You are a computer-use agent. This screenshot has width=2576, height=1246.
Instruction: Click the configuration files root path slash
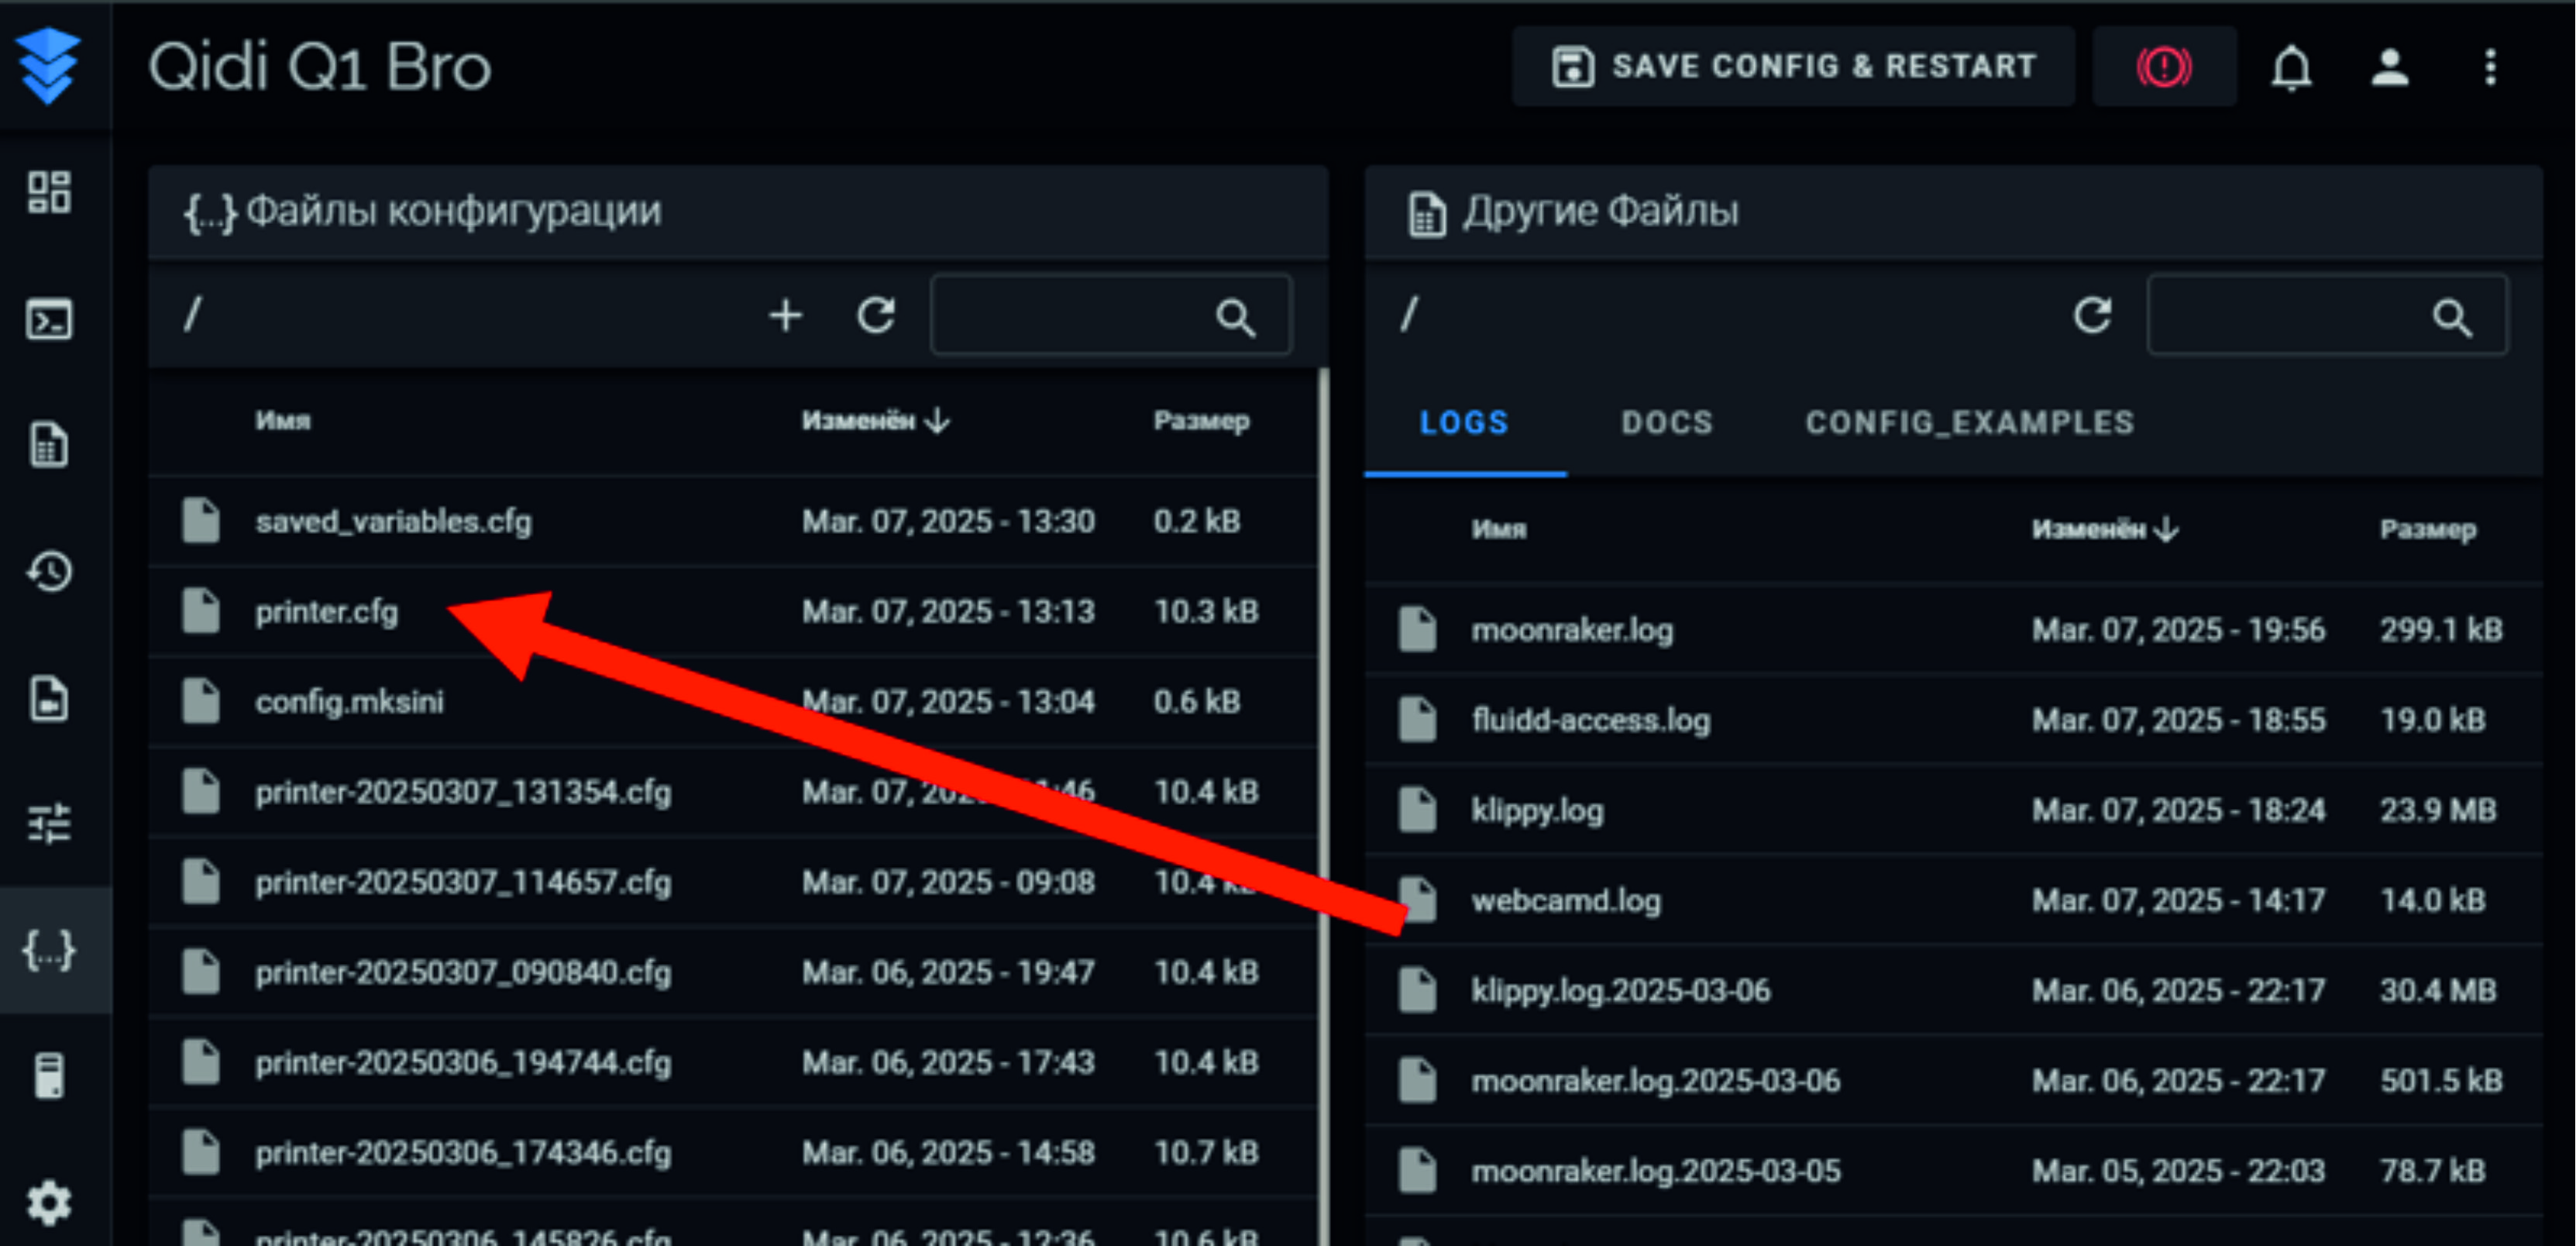(x=193, y=315)
